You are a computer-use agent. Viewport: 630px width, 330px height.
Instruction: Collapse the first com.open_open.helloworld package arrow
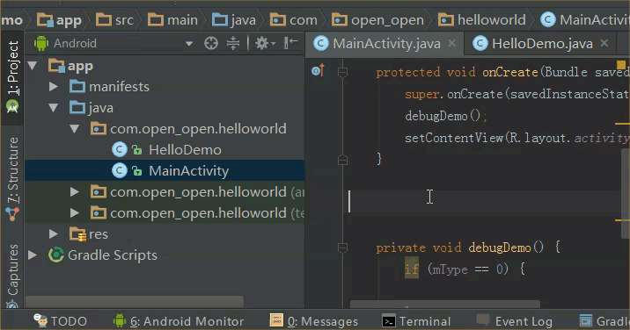point(74,129)
